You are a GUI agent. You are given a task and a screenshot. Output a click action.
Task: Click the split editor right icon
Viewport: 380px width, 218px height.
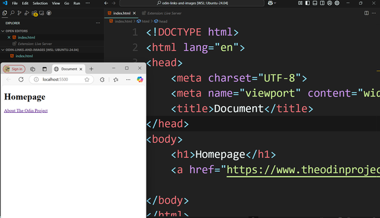tap(366, 13)
